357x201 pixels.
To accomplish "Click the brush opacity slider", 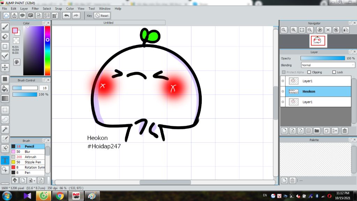I will [x=25, y=94].
